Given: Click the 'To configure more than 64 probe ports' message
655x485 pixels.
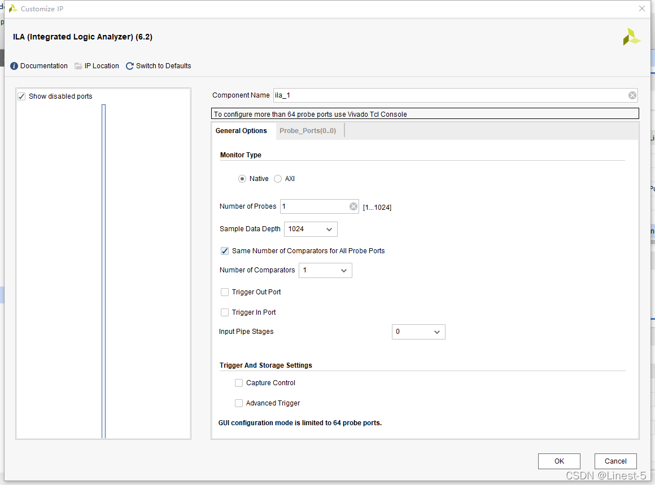Looking at the screenshot, I should [x=311, y=114].
